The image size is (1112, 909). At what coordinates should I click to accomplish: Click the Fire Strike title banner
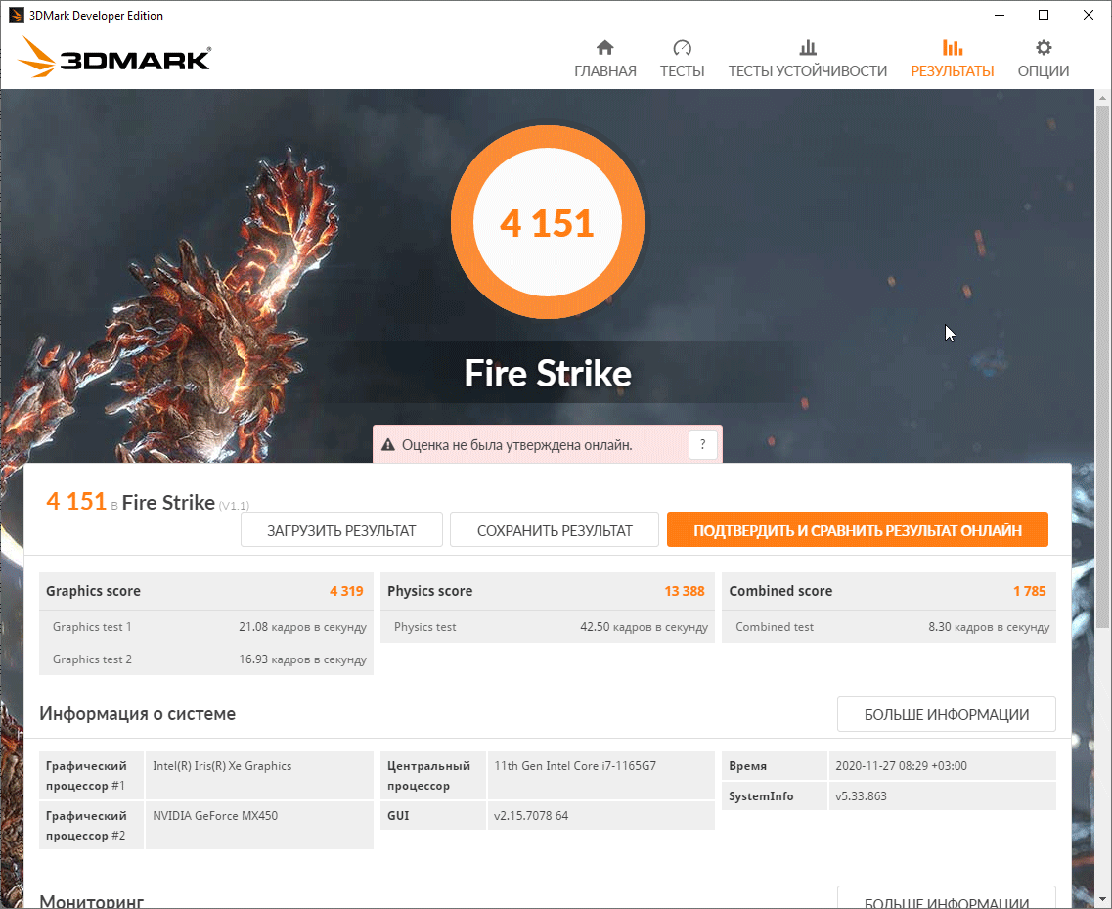[x=548, y=373]
